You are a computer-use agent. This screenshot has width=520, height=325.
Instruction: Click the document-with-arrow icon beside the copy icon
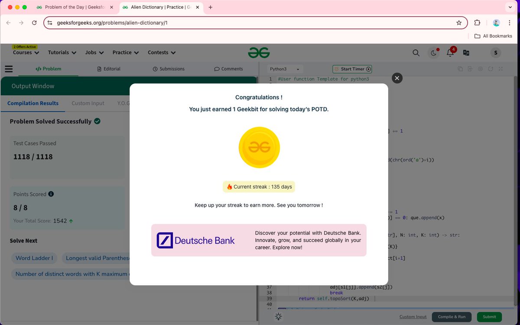470,69
